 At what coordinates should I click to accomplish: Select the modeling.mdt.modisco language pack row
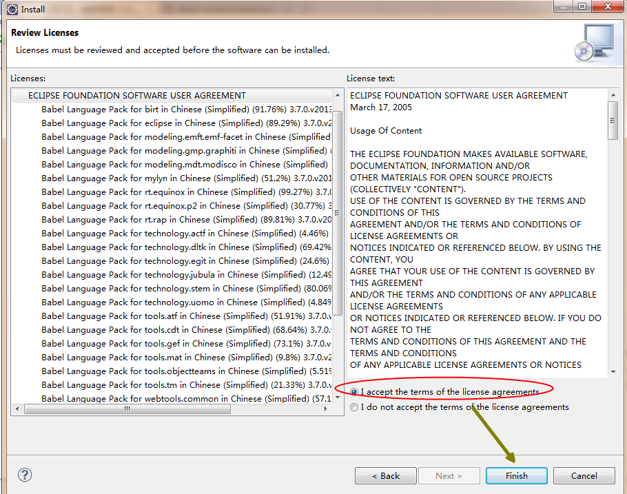186,165
